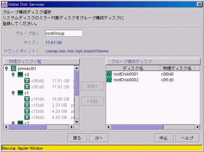Click the 追加 > add button
The width and height of the screenshot is (204, 152).
tap(92, 86)
